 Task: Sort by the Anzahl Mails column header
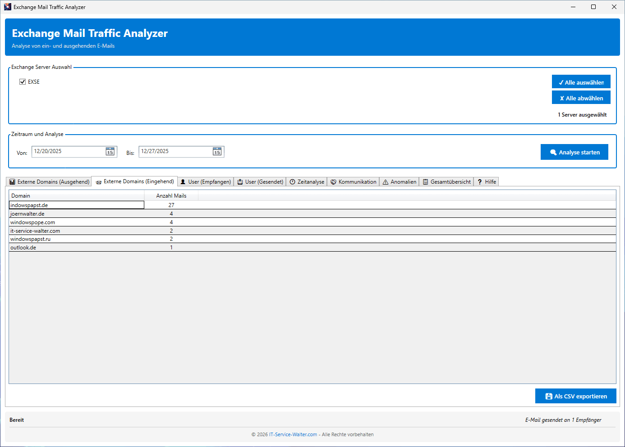(171, 196)
